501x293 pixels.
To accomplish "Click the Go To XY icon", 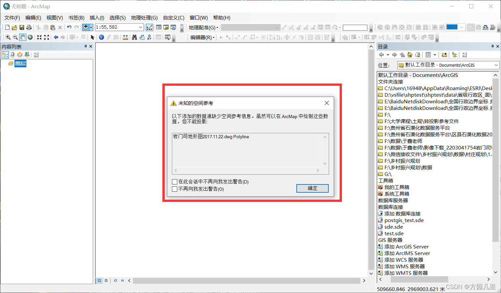I will click(149, 37).
